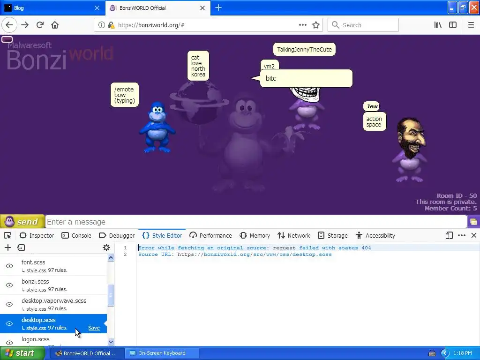Close the developer tools panel

point(474,235)
